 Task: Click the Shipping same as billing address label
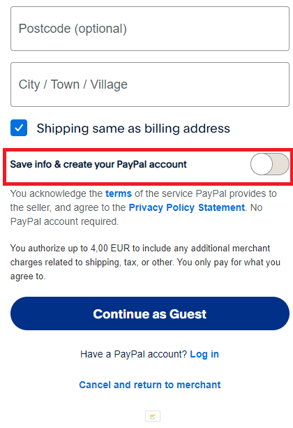tap(133, 128)
